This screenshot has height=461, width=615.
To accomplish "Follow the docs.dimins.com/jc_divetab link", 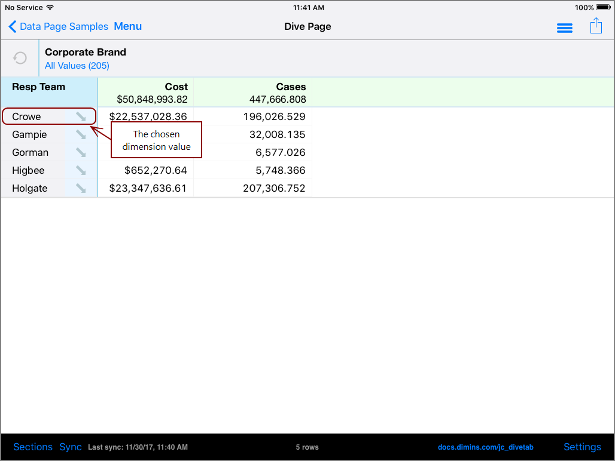I will coord(486,447).
